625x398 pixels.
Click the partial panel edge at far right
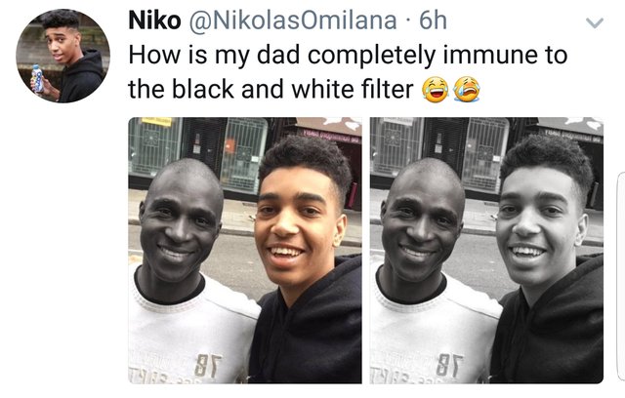tap(621, 277)
